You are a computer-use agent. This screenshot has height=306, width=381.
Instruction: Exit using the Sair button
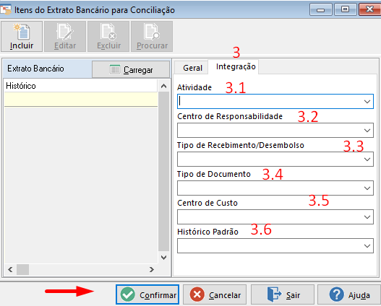[283, 294]
